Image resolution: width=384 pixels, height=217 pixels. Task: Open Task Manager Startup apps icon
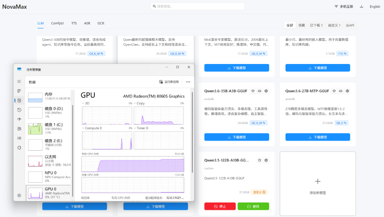point(19,119)
